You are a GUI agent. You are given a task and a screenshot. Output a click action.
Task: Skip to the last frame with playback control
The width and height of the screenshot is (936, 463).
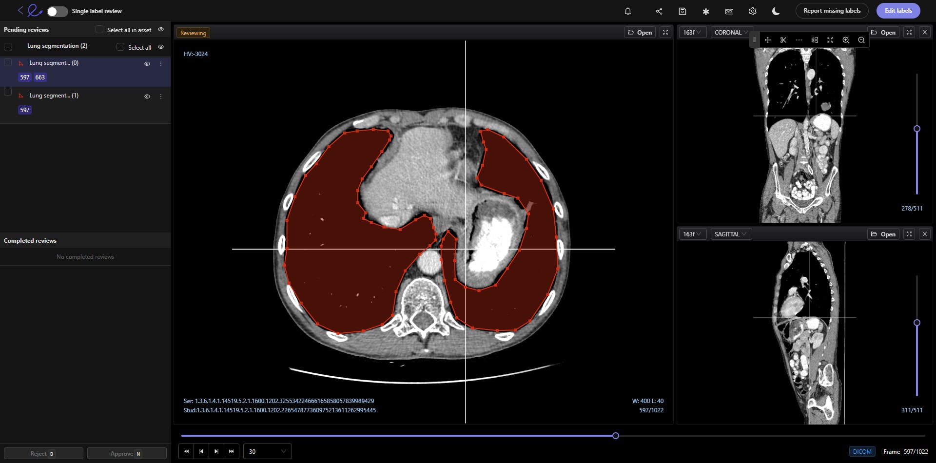tap(232, 451)
